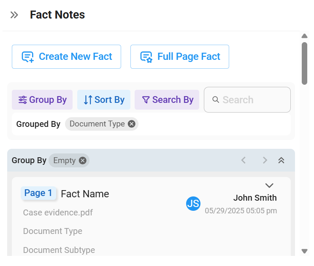Screen dimensions: 314x266
Task: Click the vertical scrollbar thumb
Action: pos(304,63)
